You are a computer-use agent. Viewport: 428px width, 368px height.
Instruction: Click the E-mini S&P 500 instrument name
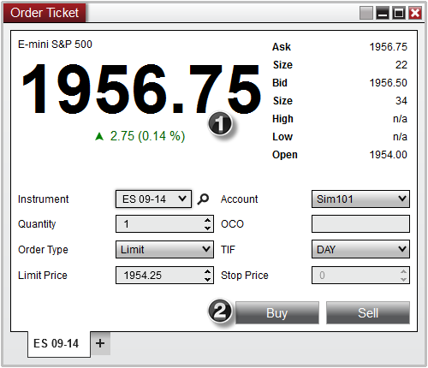coord(55,45)
